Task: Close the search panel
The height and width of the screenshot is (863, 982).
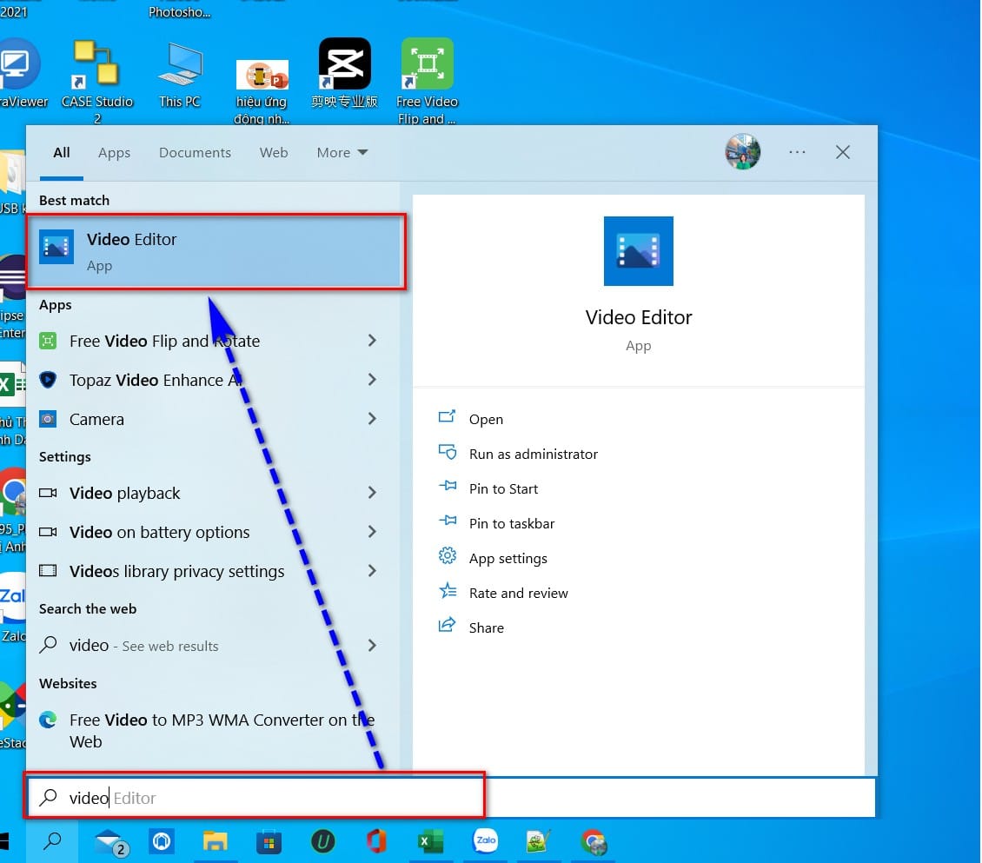Action: (842, 152)
